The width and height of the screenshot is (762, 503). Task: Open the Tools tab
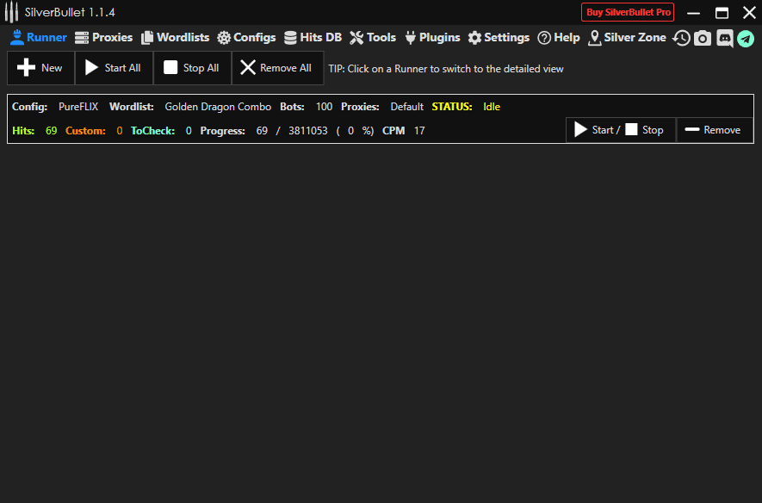[x=373, y=37]
